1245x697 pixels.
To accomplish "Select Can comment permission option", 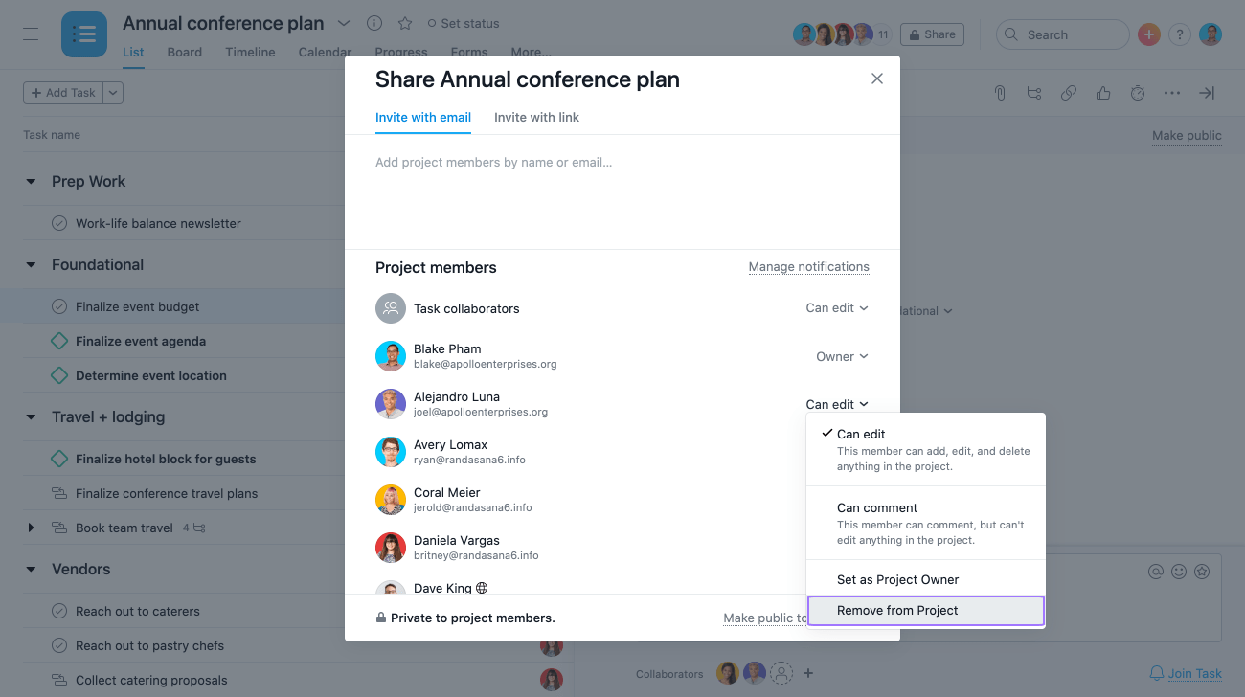I will coord(926,523).
